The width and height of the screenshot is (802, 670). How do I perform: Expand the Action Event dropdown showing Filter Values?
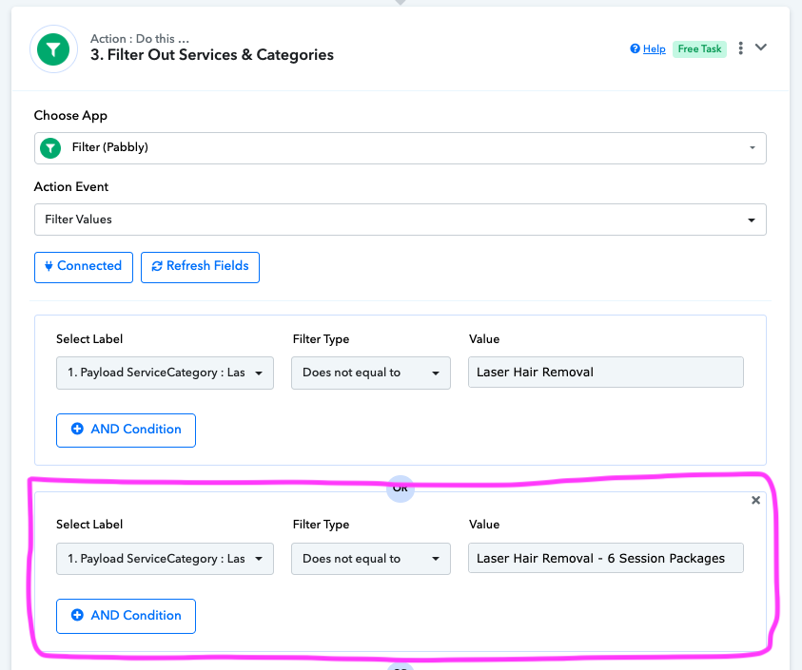coord(400,219)
